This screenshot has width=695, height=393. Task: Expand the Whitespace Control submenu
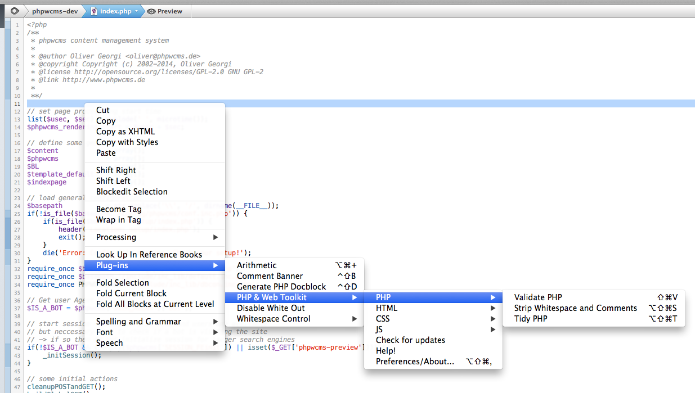(273, 319)
